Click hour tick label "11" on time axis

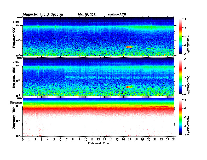click(x=92, y=139)
